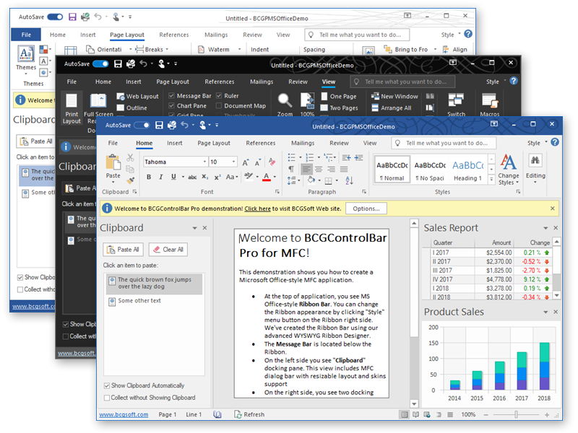Viewport: 578px width, 433px height.
Task: Select the Print Layout view icon
Action: point(72,100)
